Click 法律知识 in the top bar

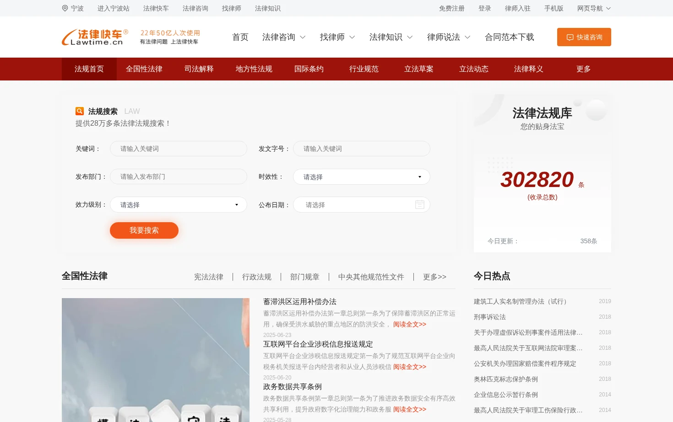click(x=268, y=8)
